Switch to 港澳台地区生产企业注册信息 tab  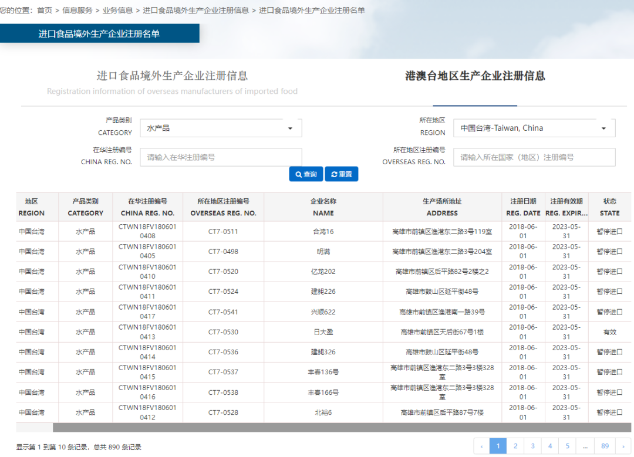[475, 76]
